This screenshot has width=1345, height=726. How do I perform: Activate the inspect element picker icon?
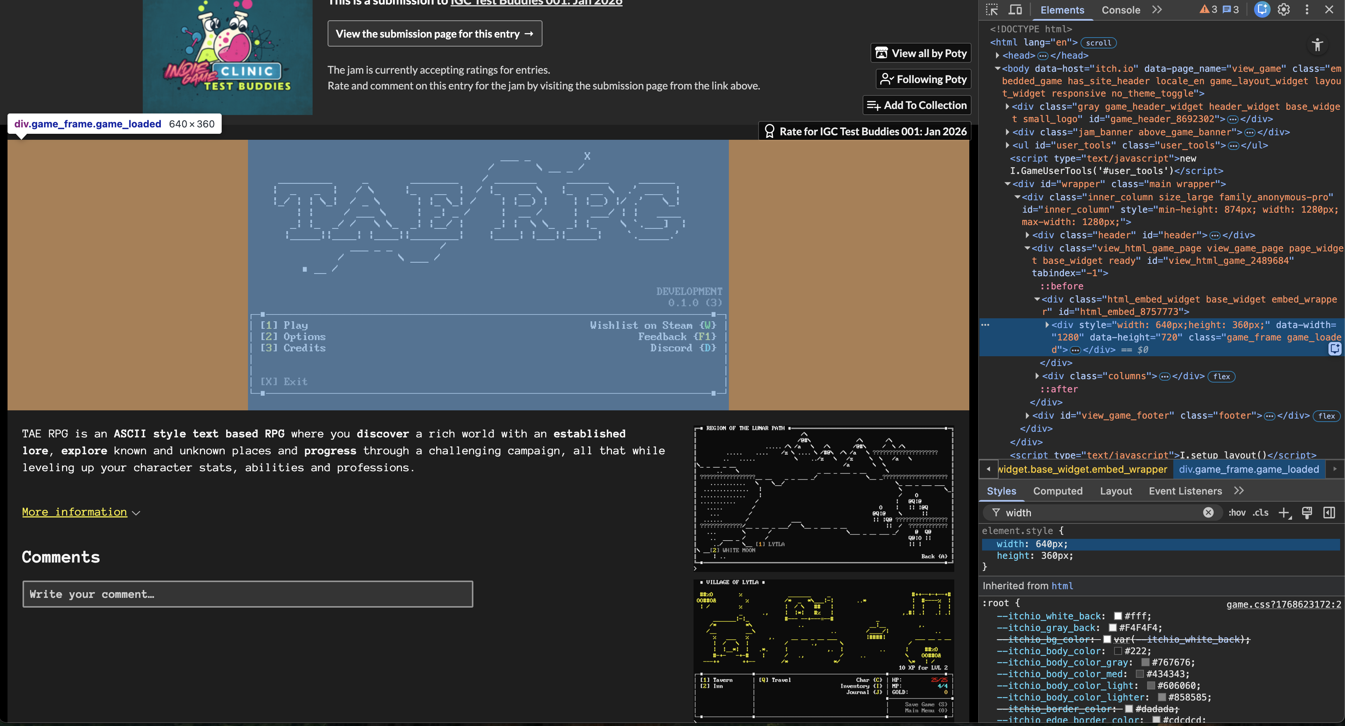(991, 9)
